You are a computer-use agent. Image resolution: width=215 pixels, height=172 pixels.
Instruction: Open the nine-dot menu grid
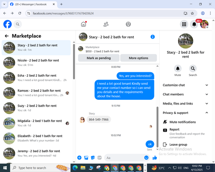tap(184, 24)
